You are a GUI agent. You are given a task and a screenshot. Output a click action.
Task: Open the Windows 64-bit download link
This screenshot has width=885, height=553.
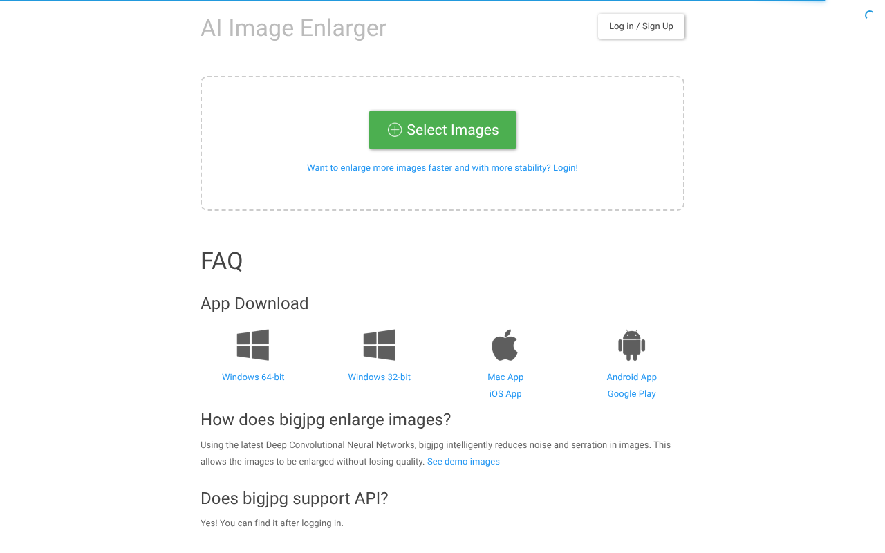pos(253,377)
